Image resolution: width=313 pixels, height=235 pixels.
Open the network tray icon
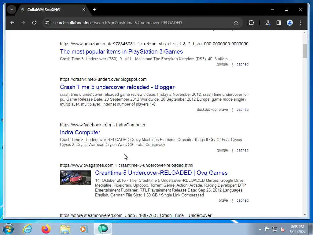coord(275,229)
